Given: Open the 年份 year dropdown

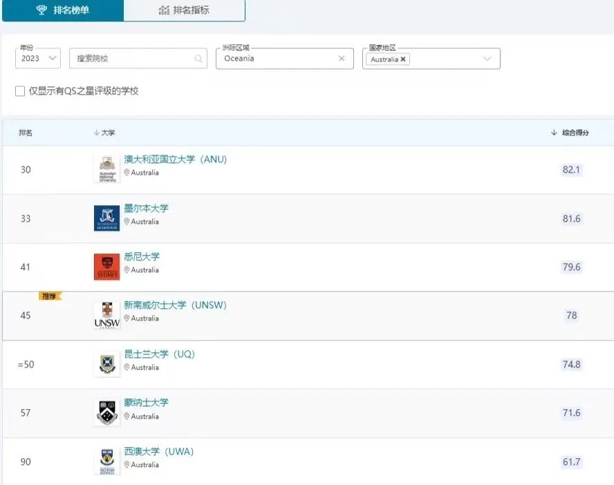Looking at the screenshot, I should pos(37,58).
